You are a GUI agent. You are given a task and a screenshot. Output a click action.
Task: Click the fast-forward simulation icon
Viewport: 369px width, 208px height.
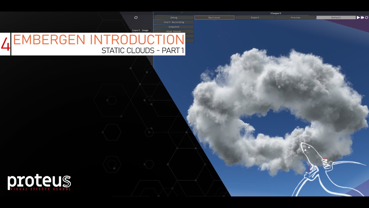click(362, 18)
